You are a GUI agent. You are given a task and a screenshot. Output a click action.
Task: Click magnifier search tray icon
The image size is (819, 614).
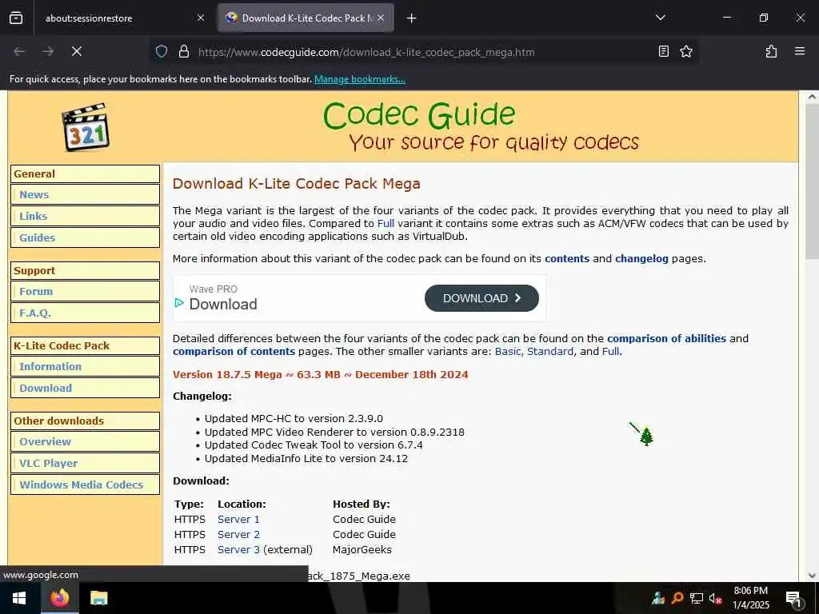(677, 598)
